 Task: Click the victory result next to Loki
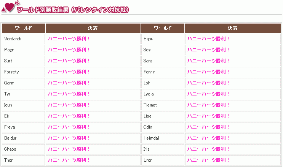(208, 83)
